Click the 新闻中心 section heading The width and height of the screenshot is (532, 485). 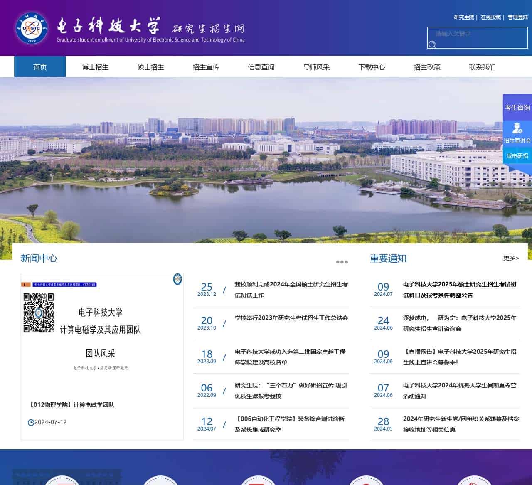[x=39, y=258]
